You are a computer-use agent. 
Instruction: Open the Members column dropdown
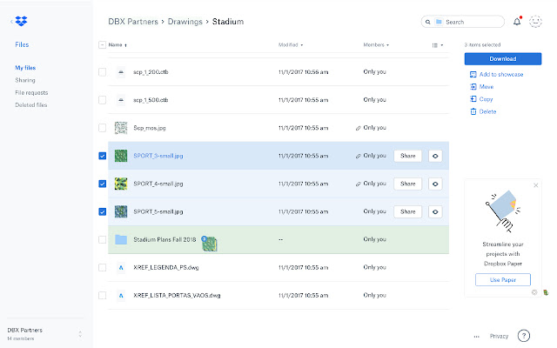[376, 44]
